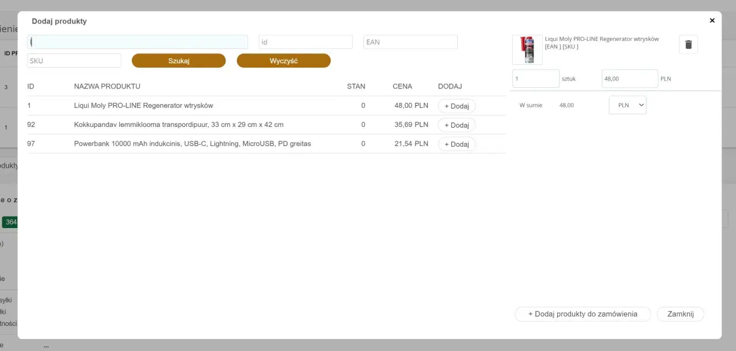Click the id input field
Image resolution: width=736 pixels, height=351 pixels.
[x=305, y=42]
